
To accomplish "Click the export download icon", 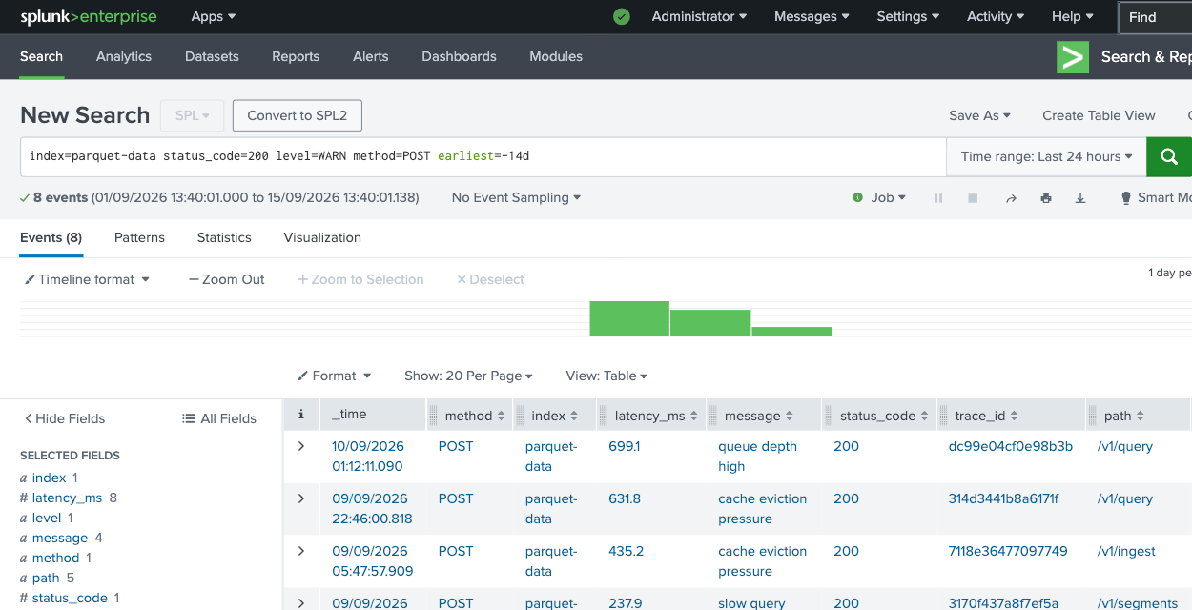I will click(x=1080, y=198).
